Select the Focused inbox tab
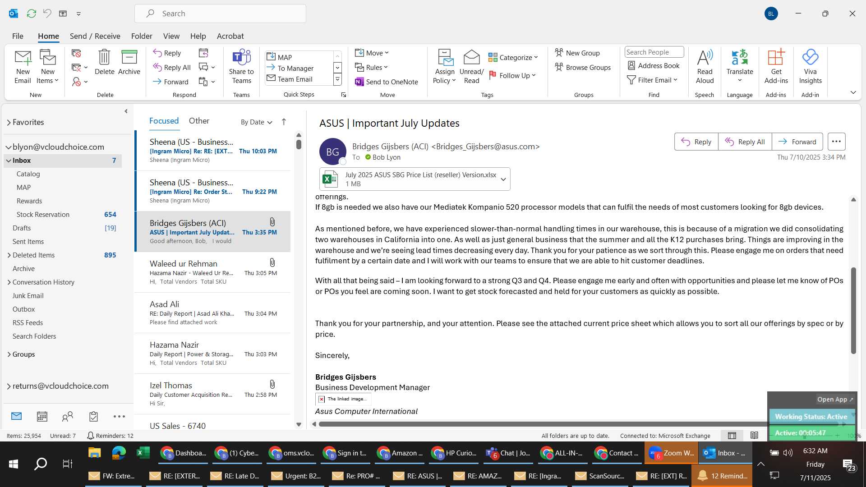866x487 pixels. click(164, 121)
